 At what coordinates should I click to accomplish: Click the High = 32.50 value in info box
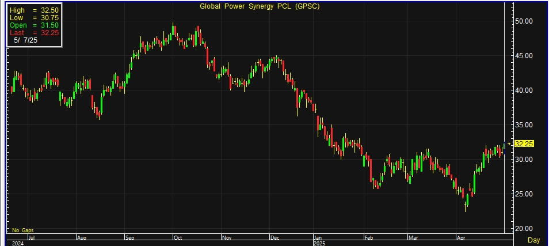(x=34, y=10)
